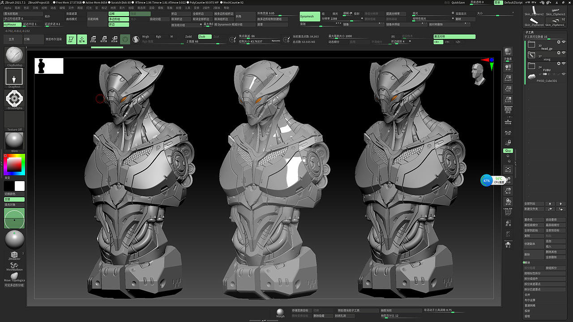The image size is (573, 322).
Task: Open the BrushAlpha selector
Action: click(x=14, y=98)
